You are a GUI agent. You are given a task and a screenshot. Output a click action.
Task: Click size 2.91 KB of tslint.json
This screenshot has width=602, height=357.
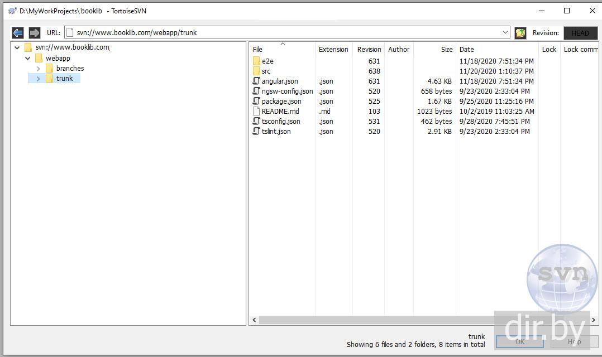[x=439, y=131]
